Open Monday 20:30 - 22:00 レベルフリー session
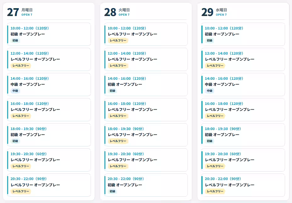Viewport: 292px width, 203px height. click(x=49, y=185)
